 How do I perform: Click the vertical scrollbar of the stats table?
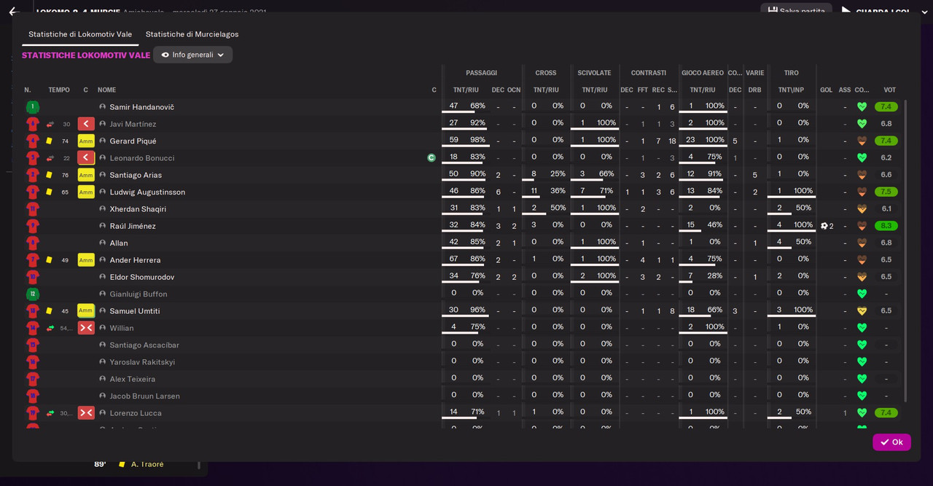tap(905, 251)
